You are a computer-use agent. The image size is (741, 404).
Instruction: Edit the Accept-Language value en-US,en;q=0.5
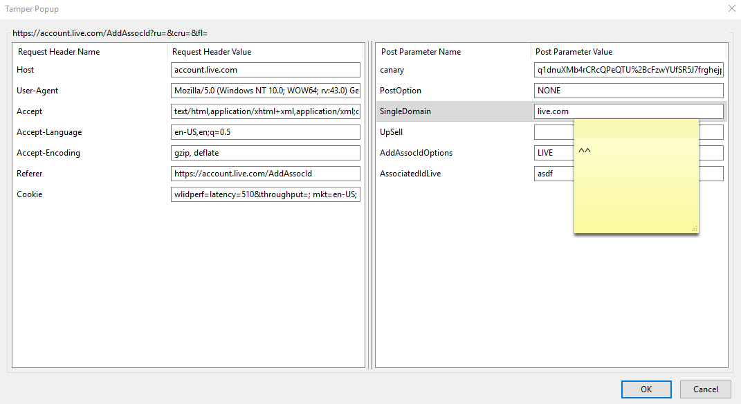point(265,131)
